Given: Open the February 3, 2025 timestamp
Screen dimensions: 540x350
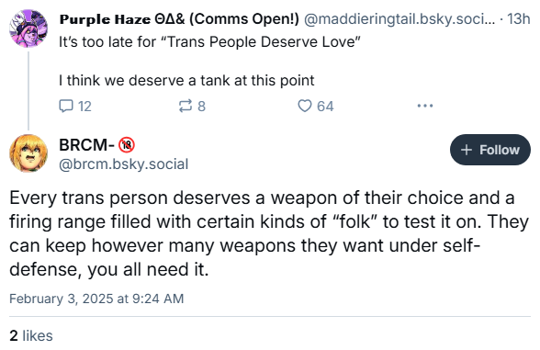Looking at the screenshot, I should (x=96, y=299).
